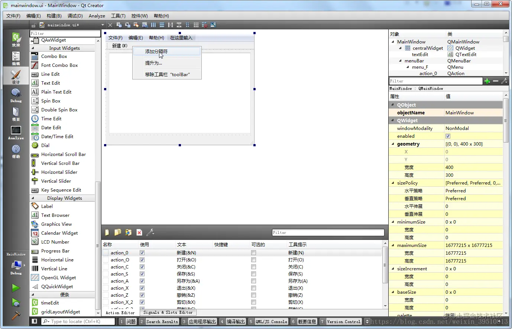Open the Welcome (欢迎) mode
This screenshot has height=329, width=512.
click(16, 39)
